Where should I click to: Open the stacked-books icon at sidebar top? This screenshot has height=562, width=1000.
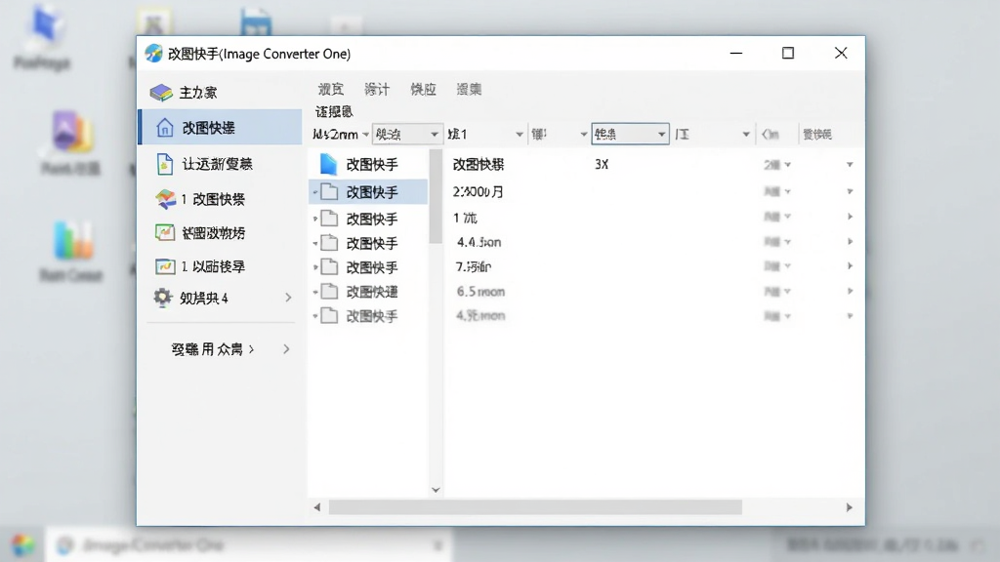point(161,93)
